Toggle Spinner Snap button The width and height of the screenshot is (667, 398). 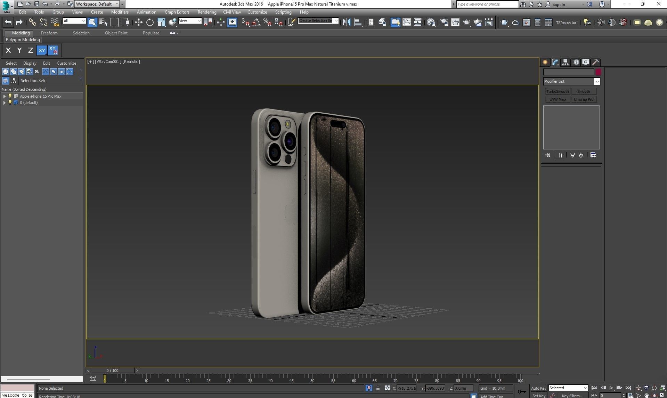point(278,22)
